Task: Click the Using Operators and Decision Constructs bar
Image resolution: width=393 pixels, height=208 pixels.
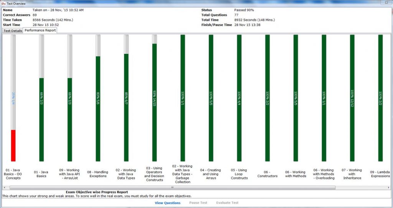Action: pos(154,102)
